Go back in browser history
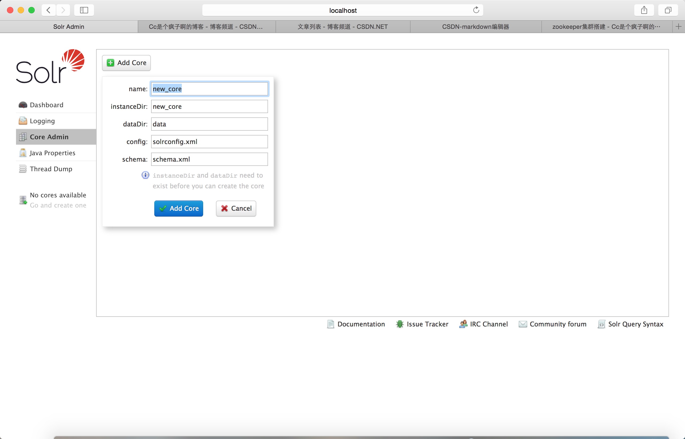This screenshot has height=439, width=685. click(x=49, y=10)
